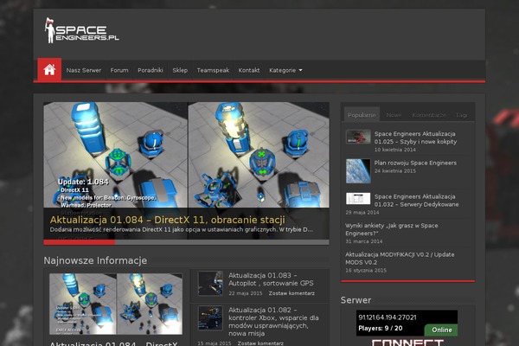
Task: Open slider headline Aktualizacja 01.084 DirectX 11
Action: click(x=168, y=220)
